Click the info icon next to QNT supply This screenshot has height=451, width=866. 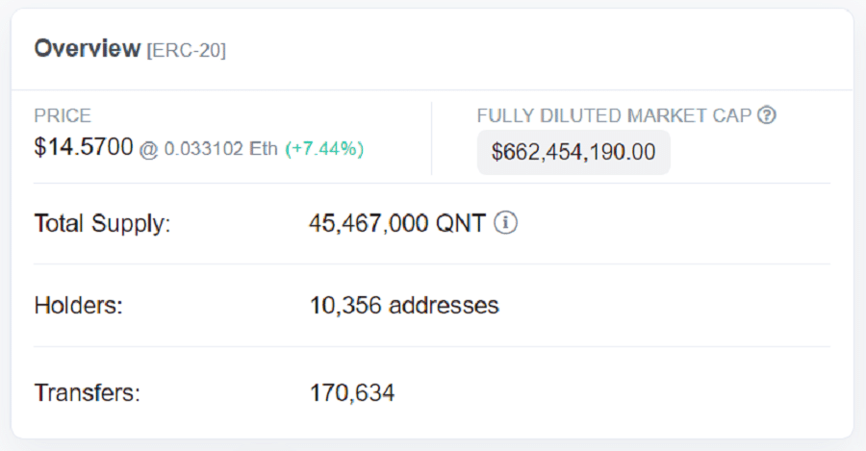(x=506, y=223)
